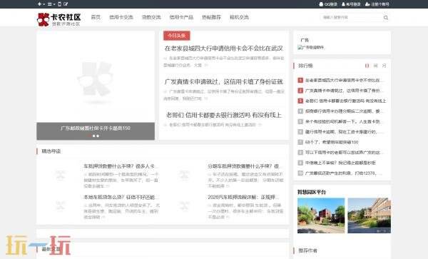Open headline 老哥们 信用卡都要去银行激活吗
The width and height of the screenshot is (428, 259).
pyautogui.click(x=224, y=115)
